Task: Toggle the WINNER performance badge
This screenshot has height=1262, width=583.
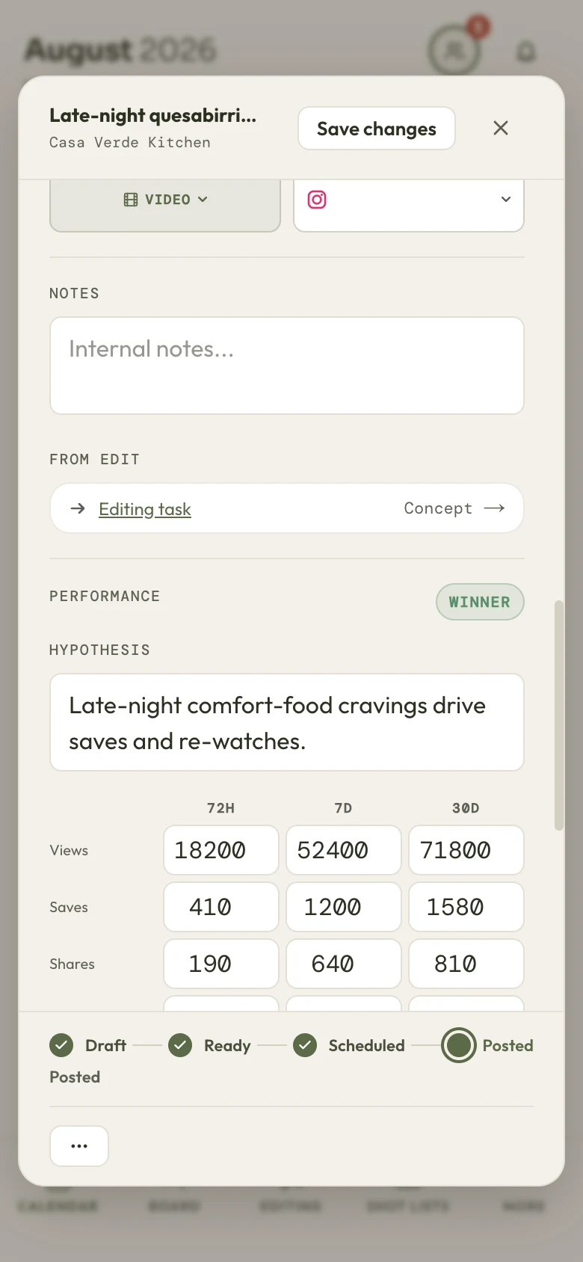Action: [x=480, y=602]
